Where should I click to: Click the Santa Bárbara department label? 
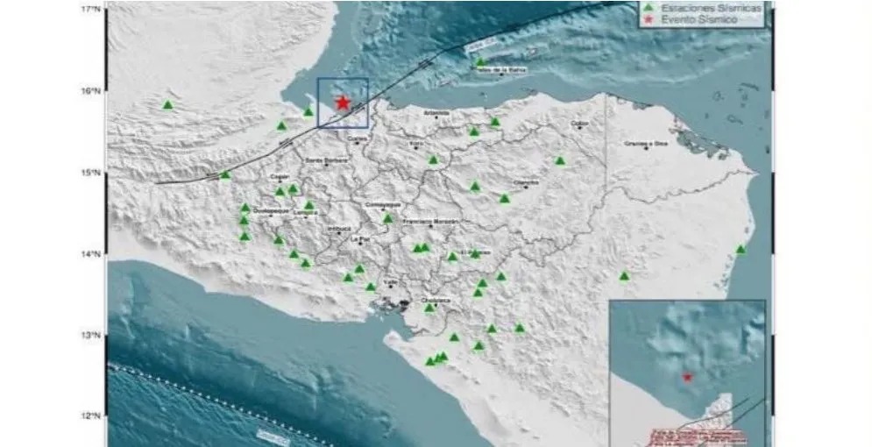(326, 160)
